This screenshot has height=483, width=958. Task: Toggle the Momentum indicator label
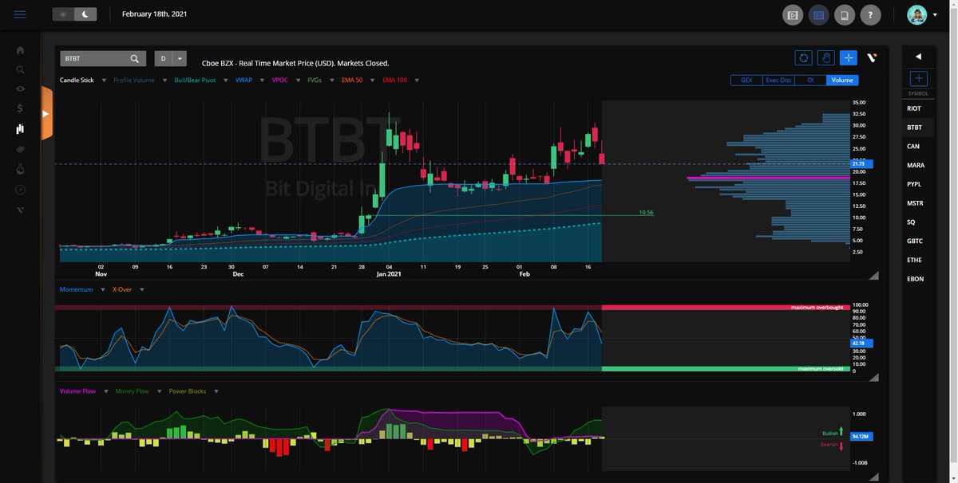[76, 289]
